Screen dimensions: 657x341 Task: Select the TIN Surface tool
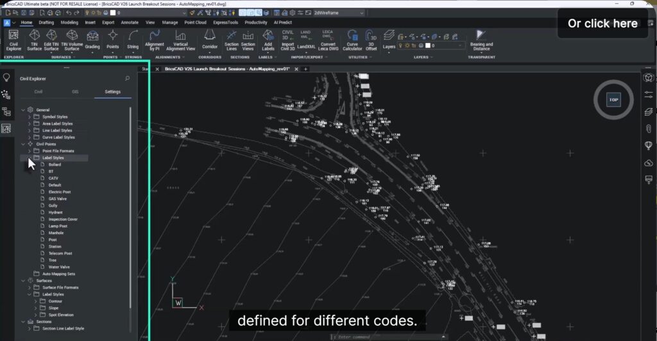tap(34, 40)
